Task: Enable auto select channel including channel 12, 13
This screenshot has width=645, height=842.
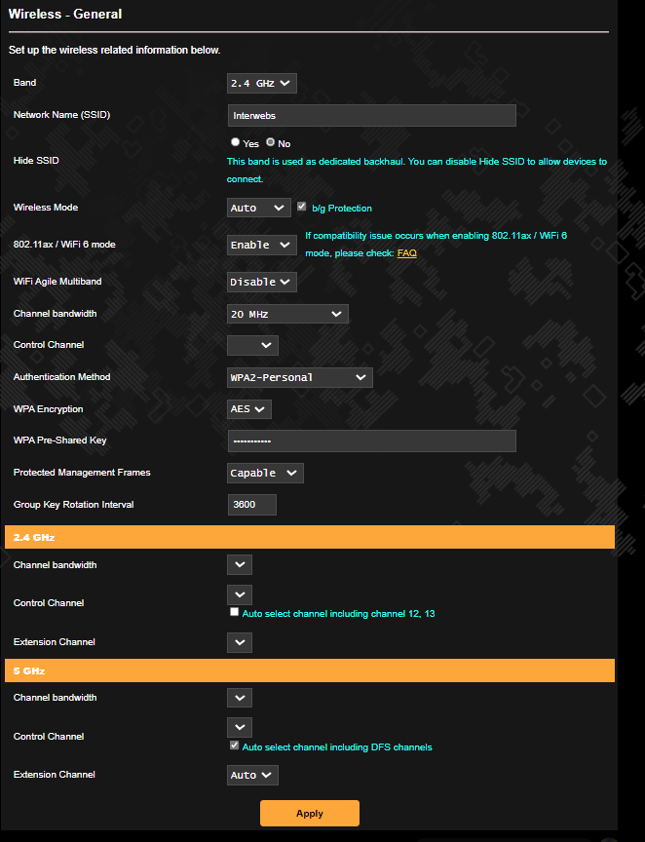Action: [x=234, y=611]
